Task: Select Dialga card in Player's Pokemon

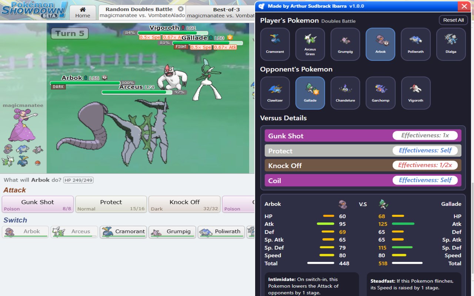Action: [451, 44]
